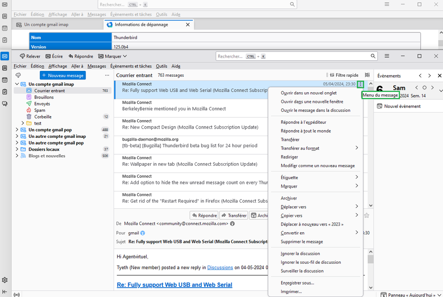Open the Chat space icon
Viewport: 443px width, 297px height.
click(x=5, y=104)
